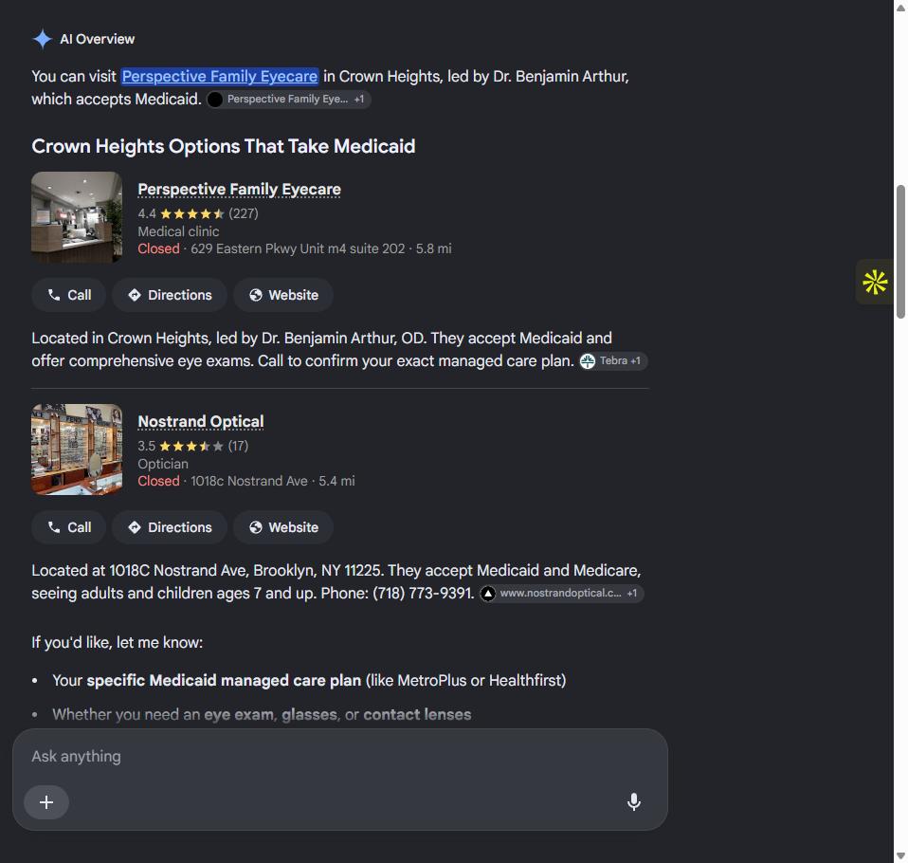Open the Nostrand Optical listing title
The image size is (908, 863).
point(201,421)
